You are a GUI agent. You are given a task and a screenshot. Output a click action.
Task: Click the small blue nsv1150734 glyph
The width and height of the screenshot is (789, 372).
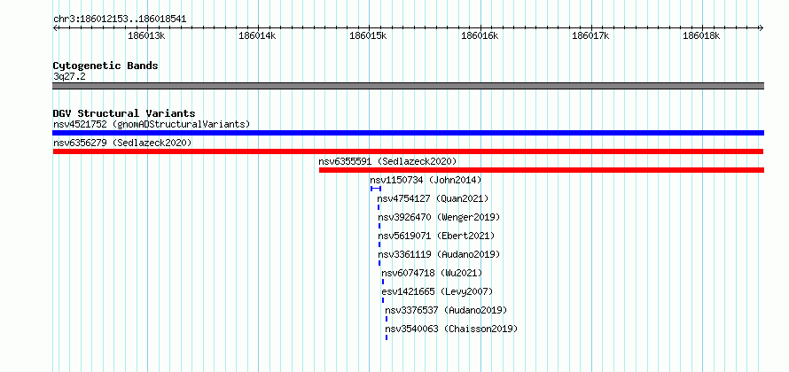pos(375,189)
